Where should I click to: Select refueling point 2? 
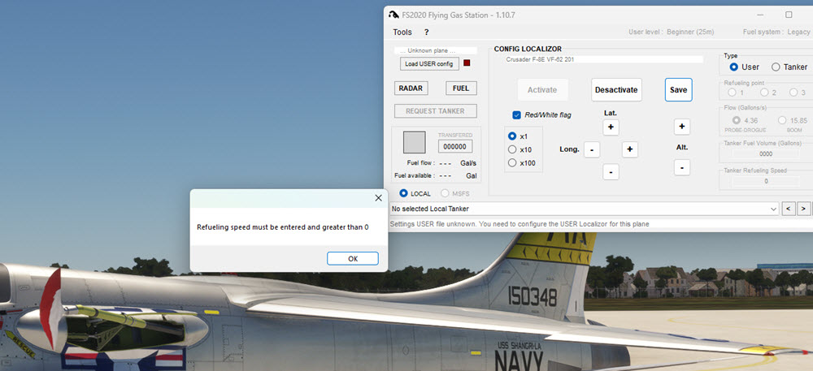[x=764, y=93]
